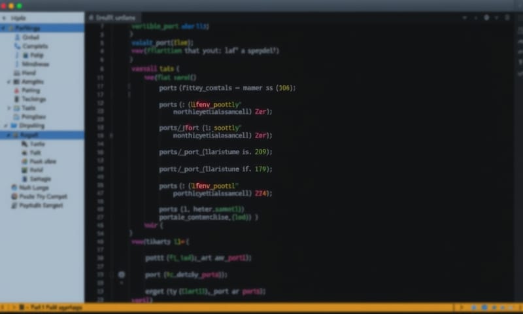
Task: Click the fold marker in the editor gutter
Action: click(111, 135)
